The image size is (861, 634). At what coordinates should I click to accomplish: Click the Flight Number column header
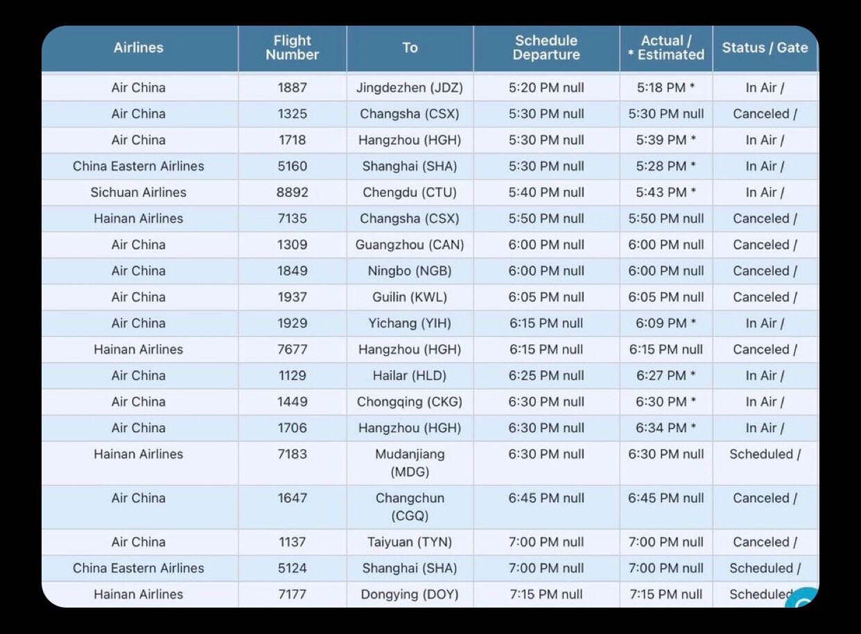click(293, 48)
